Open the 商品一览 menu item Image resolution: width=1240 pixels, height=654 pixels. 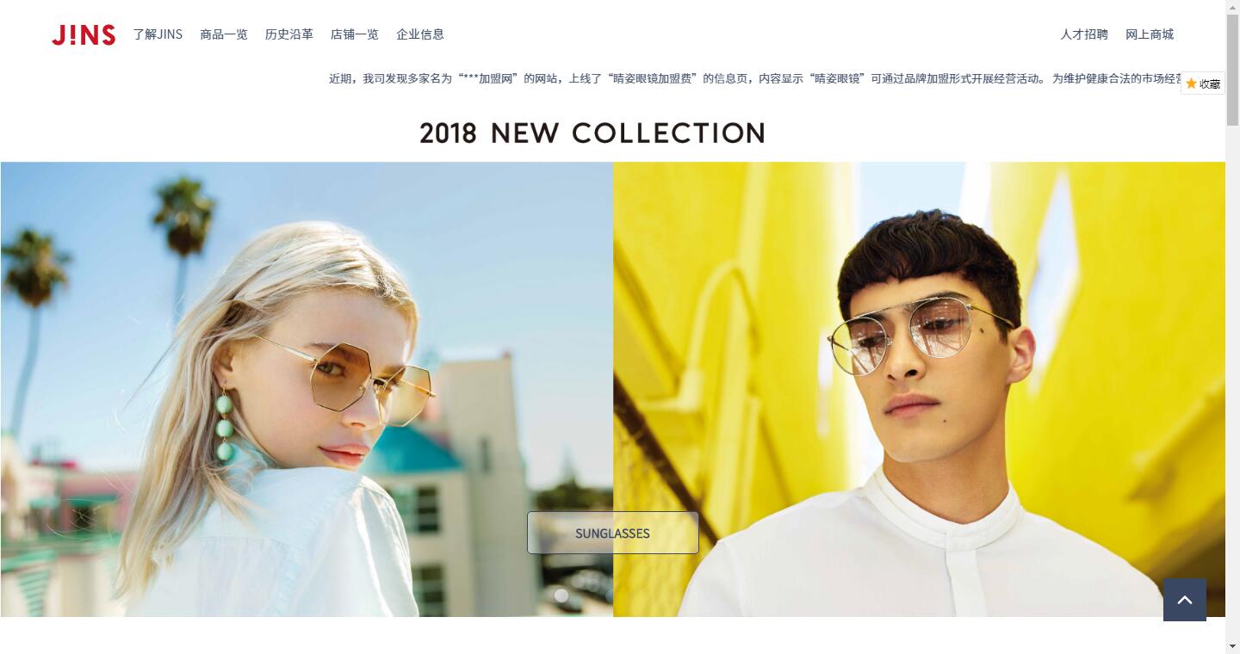224,34
